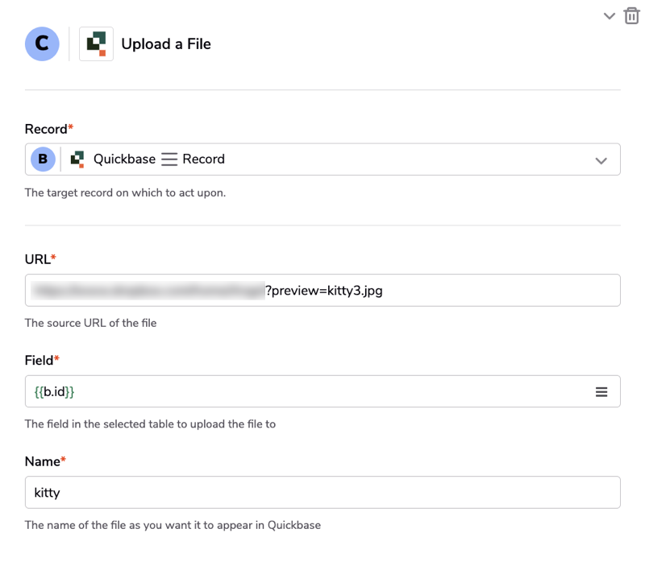The image size is (645, 562).
Task: Collapse the Upload a File step chevron
Action: 610,16
